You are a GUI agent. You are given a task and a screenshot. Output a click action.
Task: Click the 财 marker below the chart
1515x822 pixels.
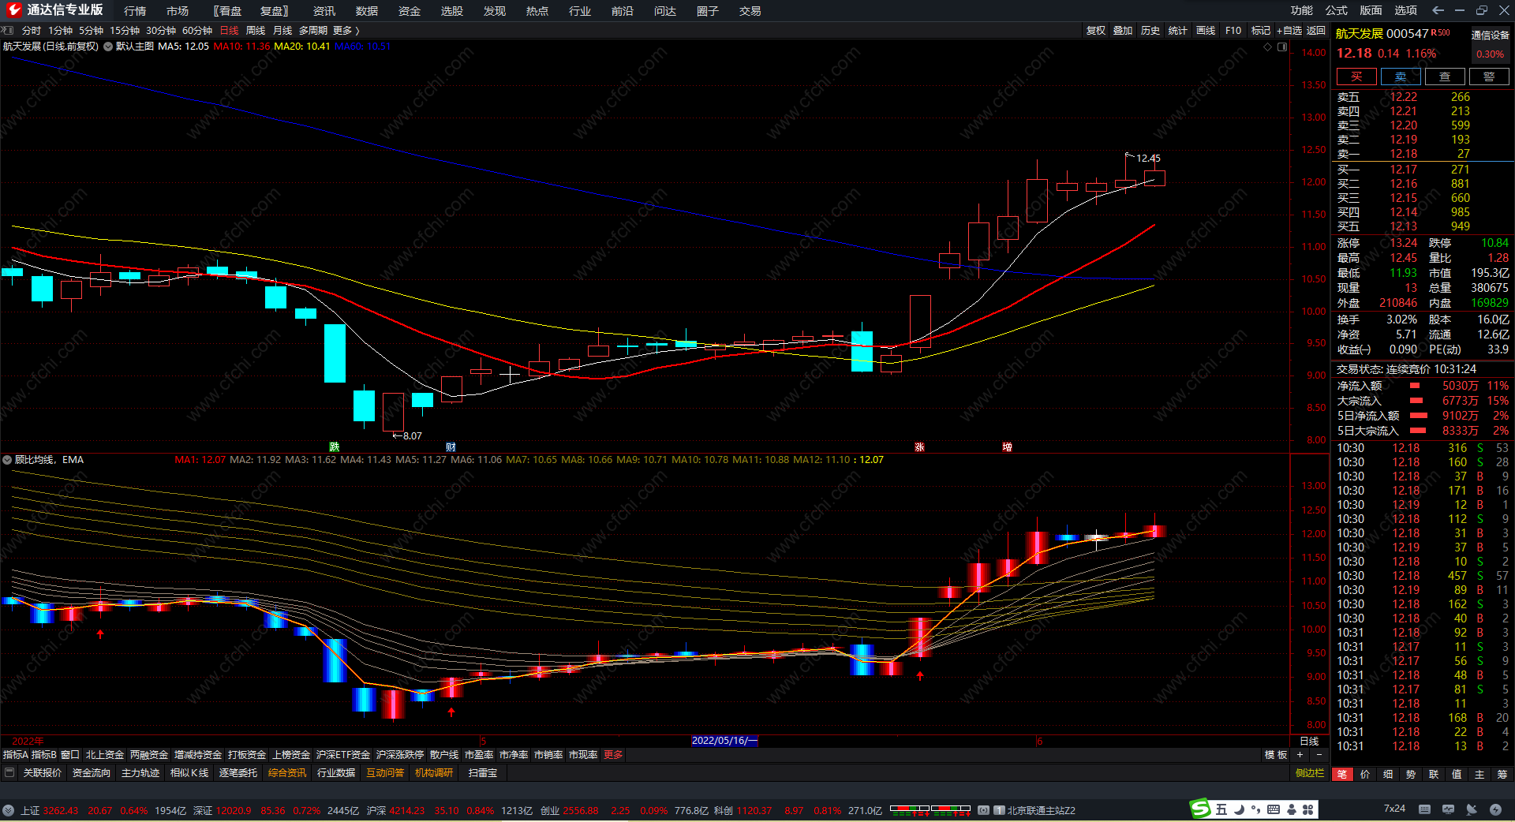pos(451,446)
